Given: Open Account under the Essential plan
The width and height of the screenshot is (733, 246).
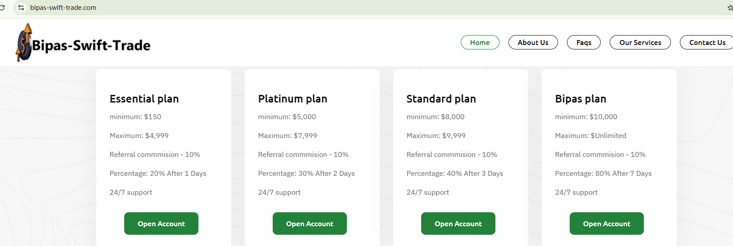Looking at the screenshot, I should pos(161,224).
